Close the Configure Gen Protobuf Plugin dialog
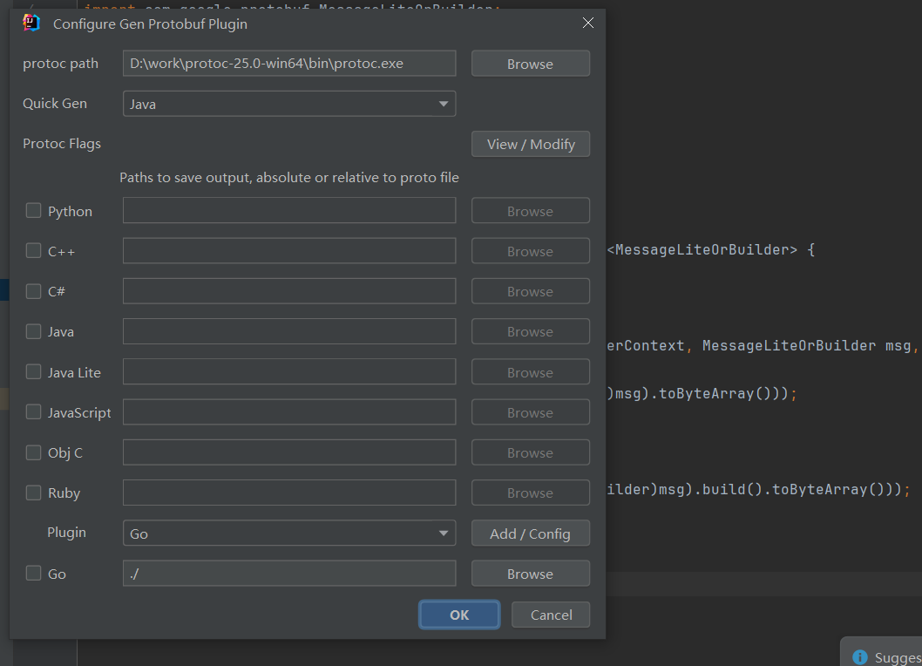Viewport: 922px width, 666px height. tap(588, 23)
